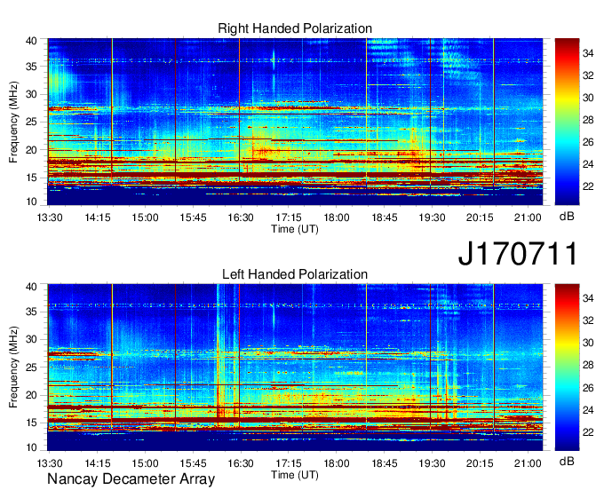Screen dimensions: 604x490
Task: Click the top plot's "Time (UT)" axis label
Action: pos(295,229)
